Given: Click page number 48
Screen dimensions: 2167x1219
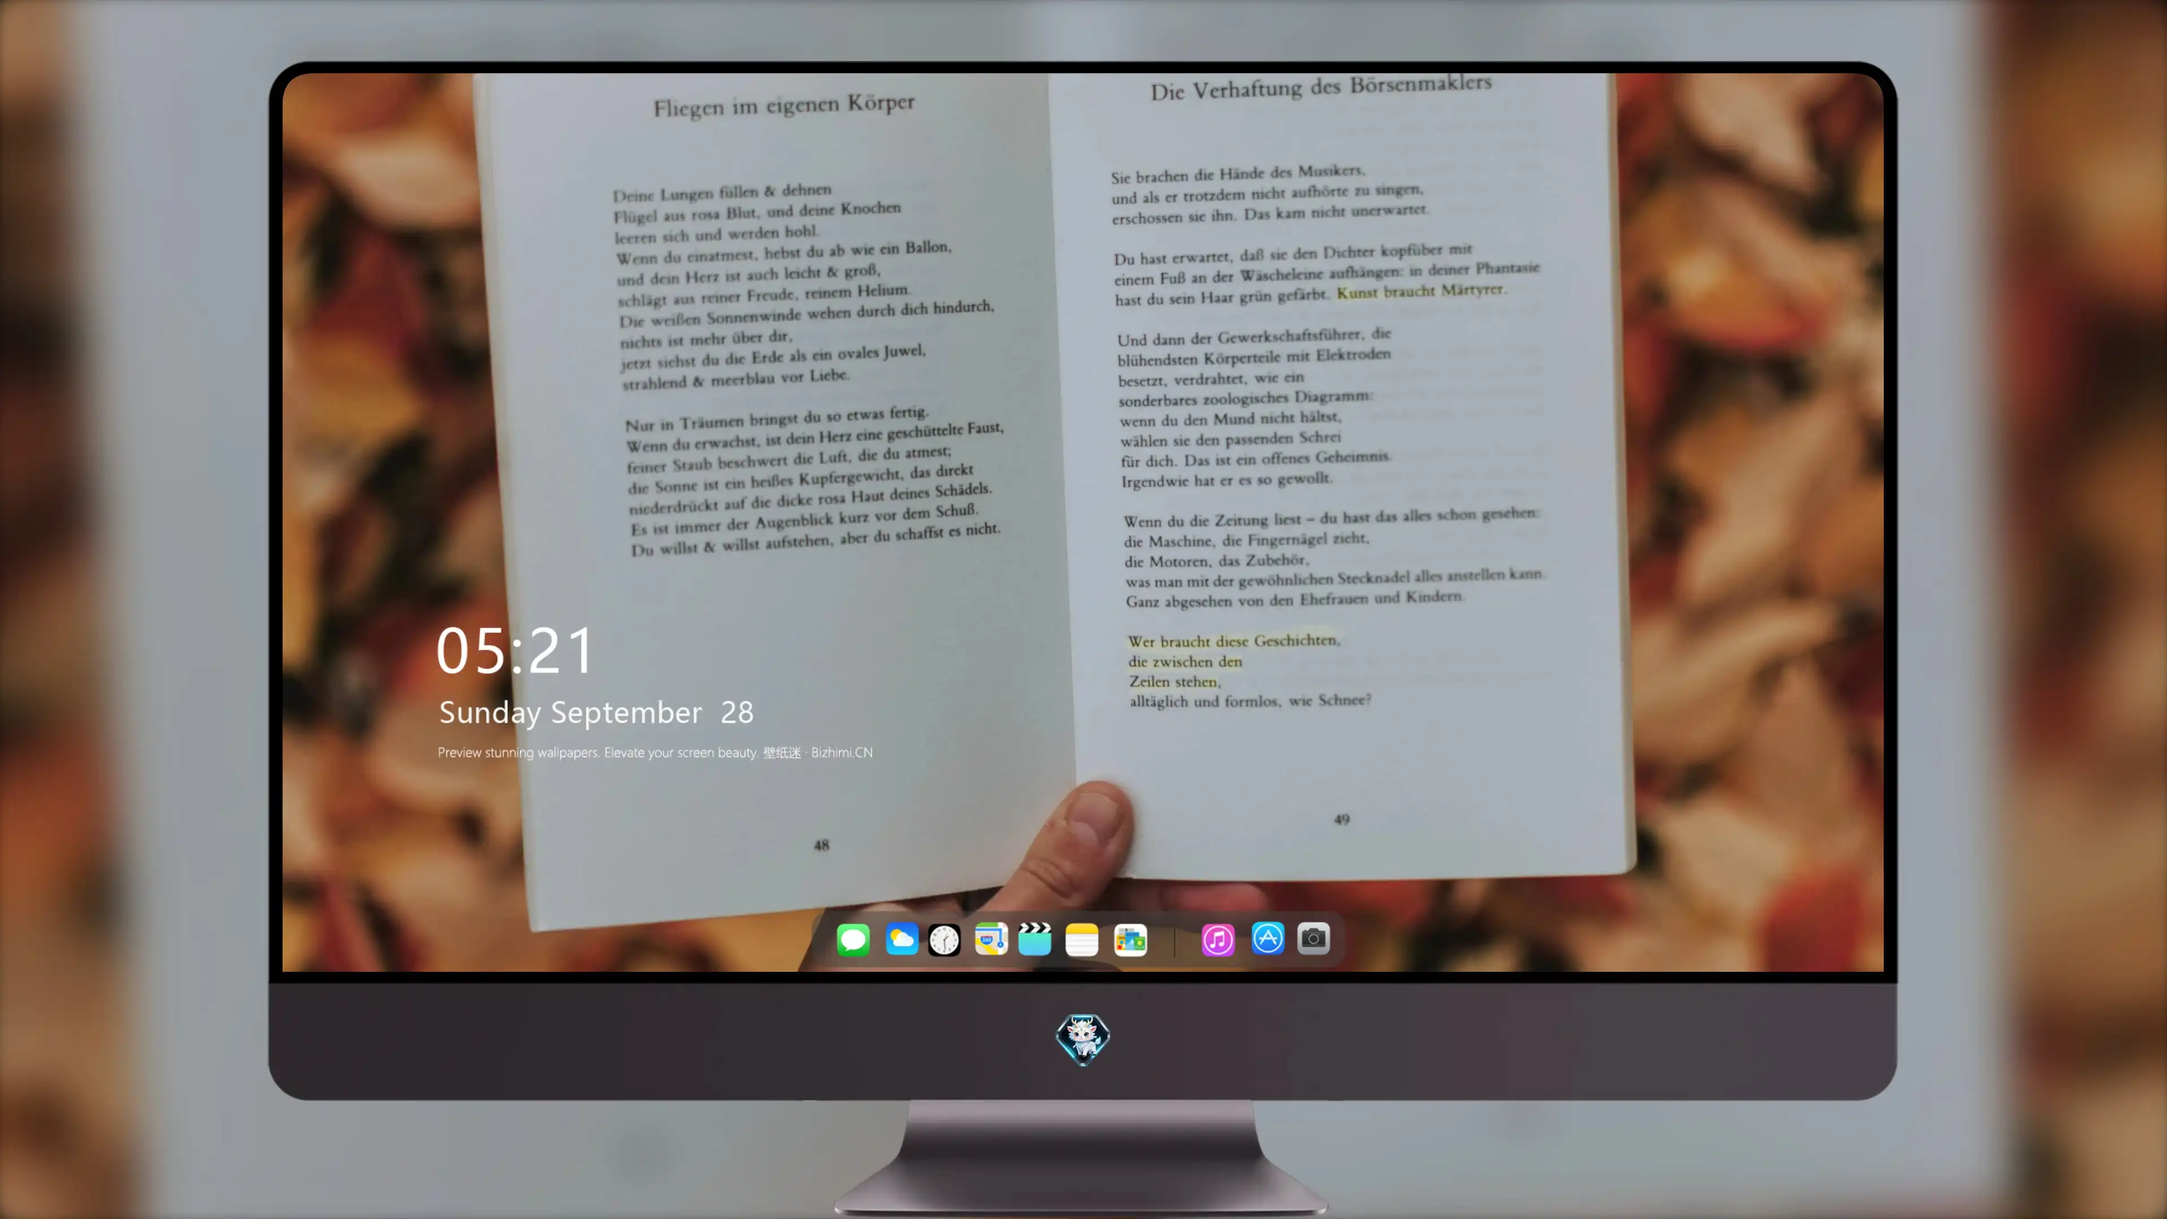Looking at the screenshot, I should pos(821,845).
